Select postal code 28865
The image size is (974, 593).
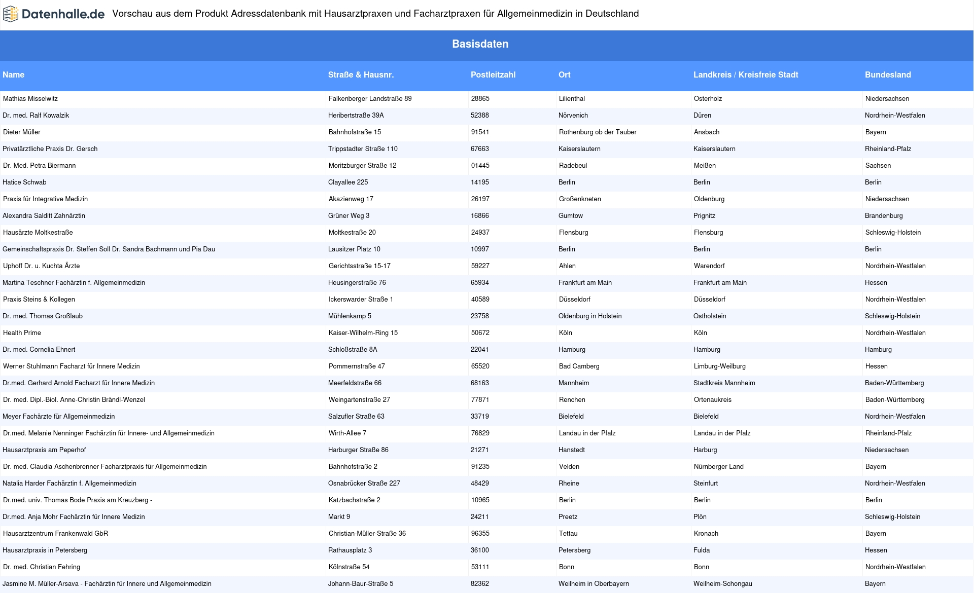(480, 98)
